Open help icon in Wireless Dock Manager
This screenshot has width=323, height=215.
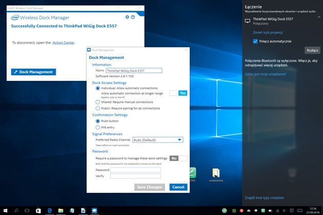click(133, 17)
